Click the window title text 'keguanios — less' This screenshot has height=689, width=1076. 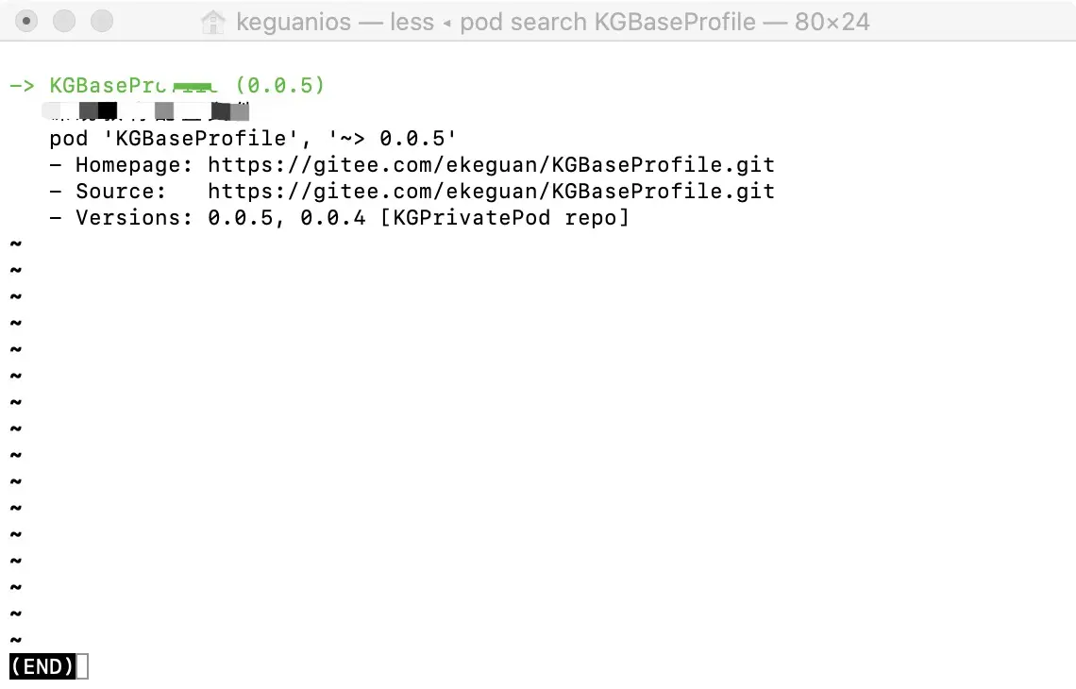click(334, 21)
